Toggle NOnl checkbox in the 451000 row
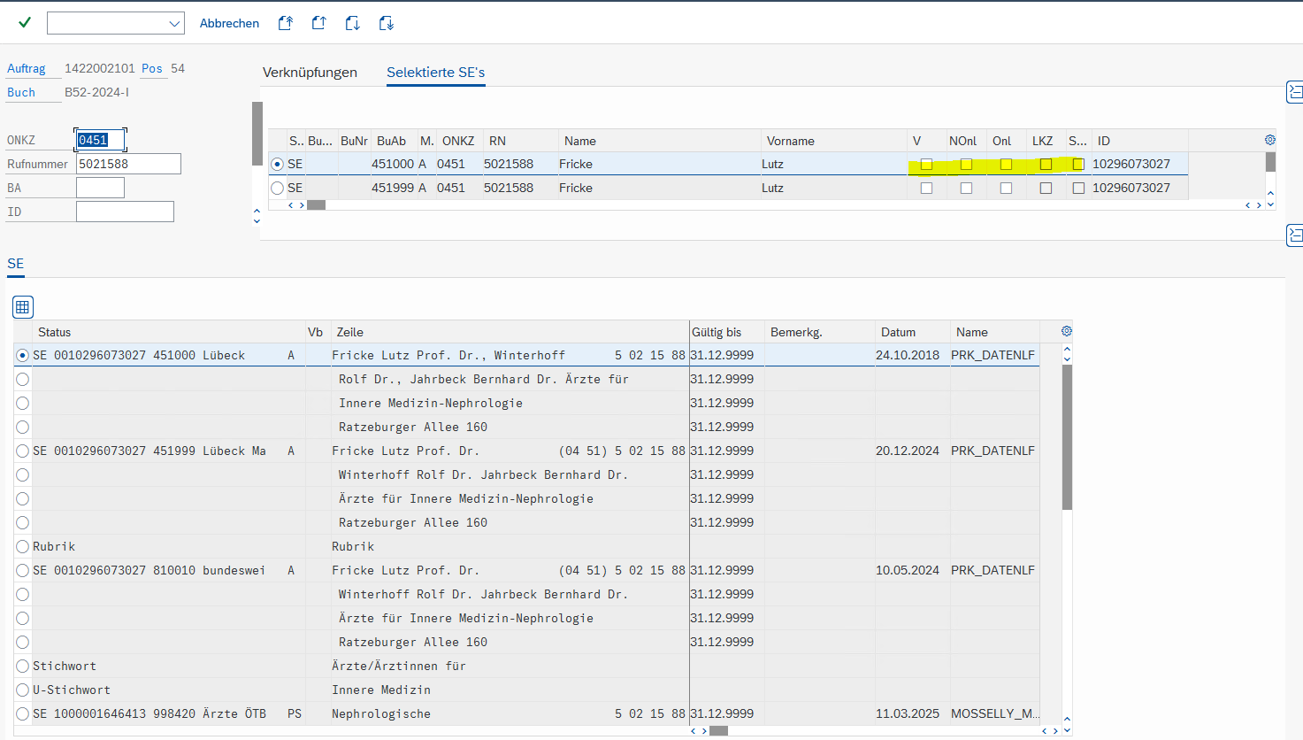The image size is (1303, 740). pyautogui.click(x=966, y=164)
